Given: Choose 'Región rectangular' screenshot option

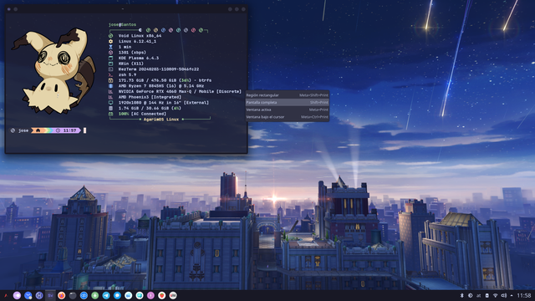Looking at the screenshot, I should click(x=288, y=95).
